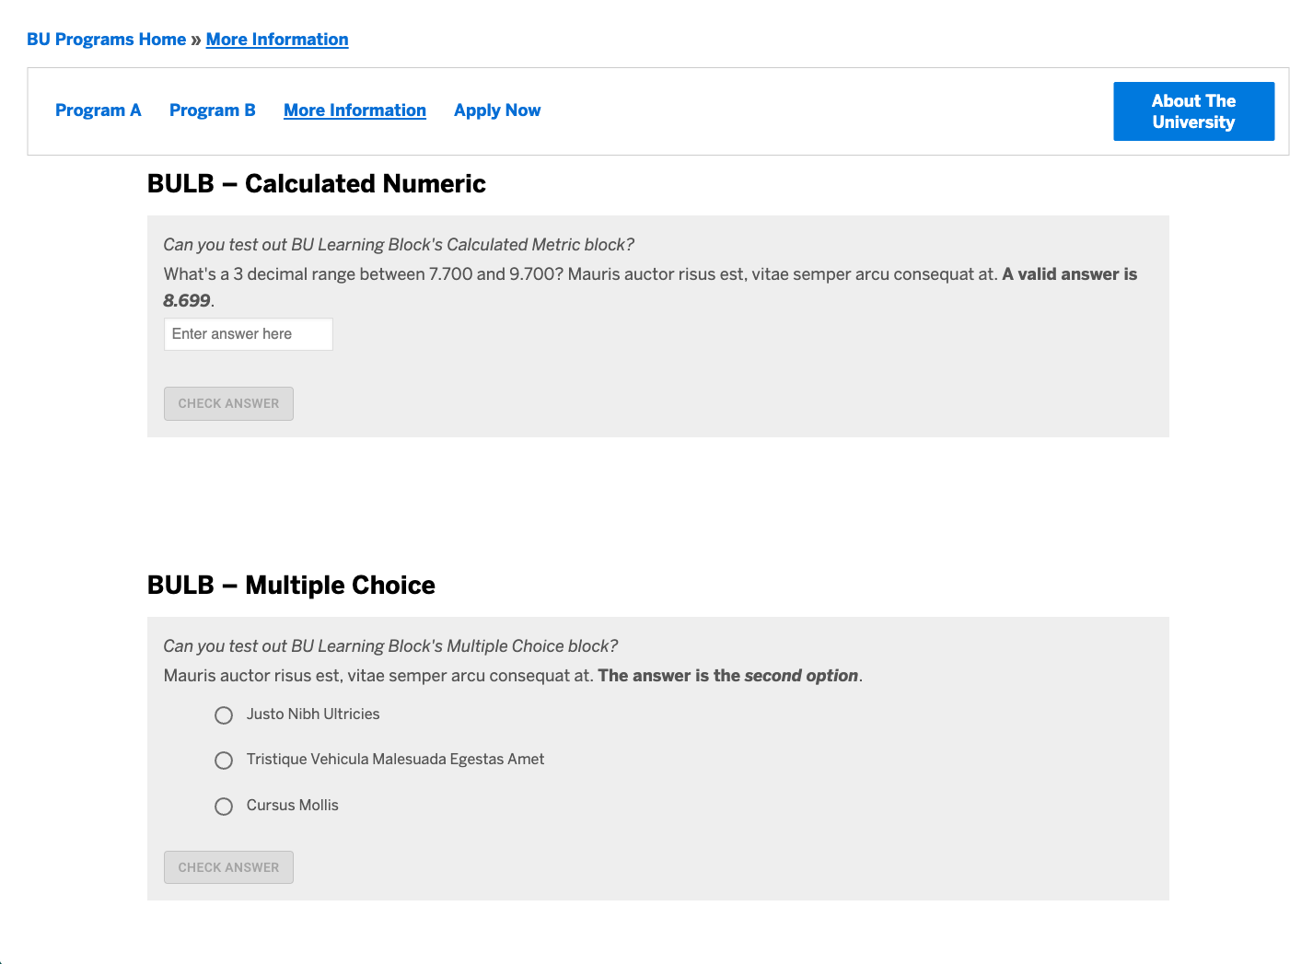Click the Justo Nibh Ultricies label text
Screen dimensions: 1313x964
[x=313, y=714]
